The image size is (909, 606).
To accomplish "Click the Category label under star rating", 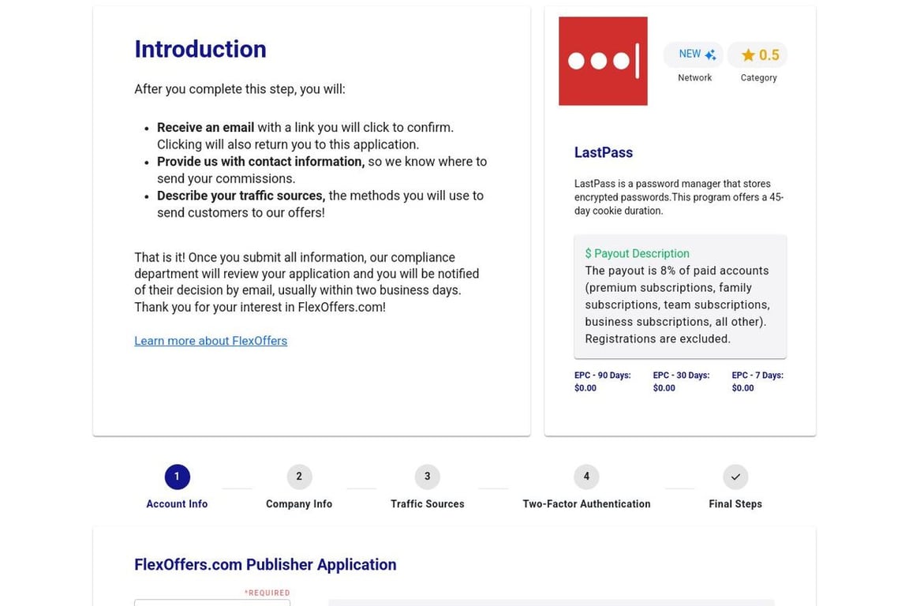I will tap(758, 77).
